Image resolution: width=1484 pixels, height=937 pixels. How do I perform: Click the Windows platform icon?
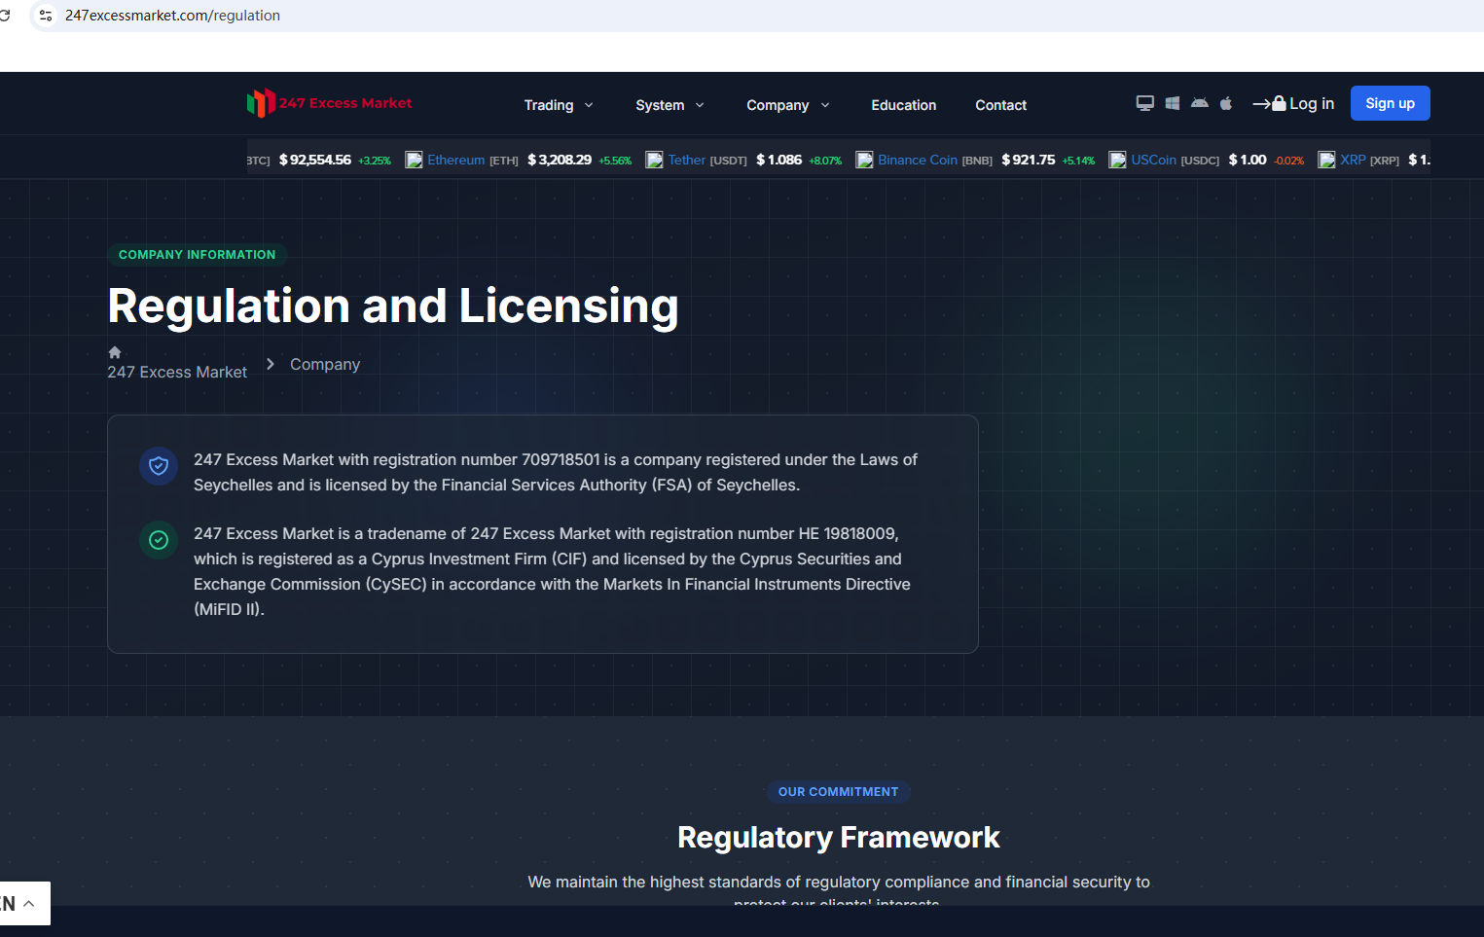(1172, 103)
